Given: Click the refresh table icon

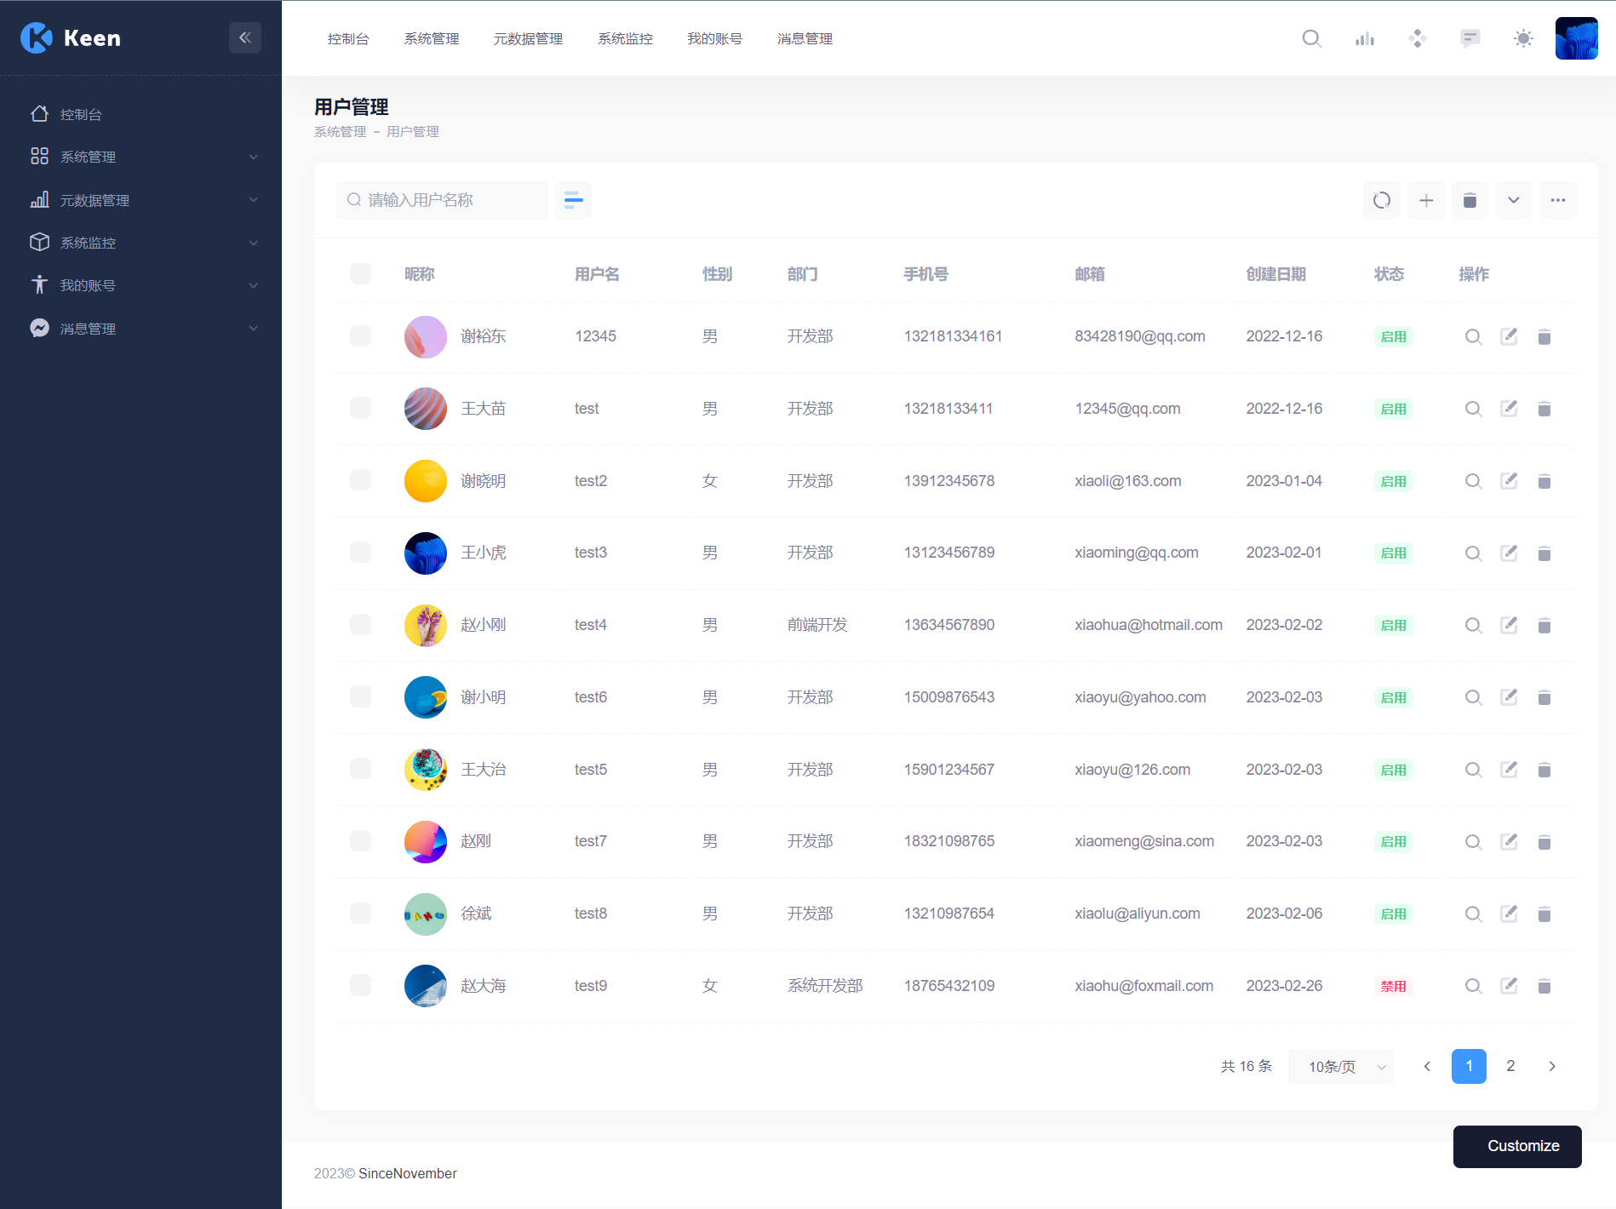Looking at the screenshot, I should (1381, 200).
